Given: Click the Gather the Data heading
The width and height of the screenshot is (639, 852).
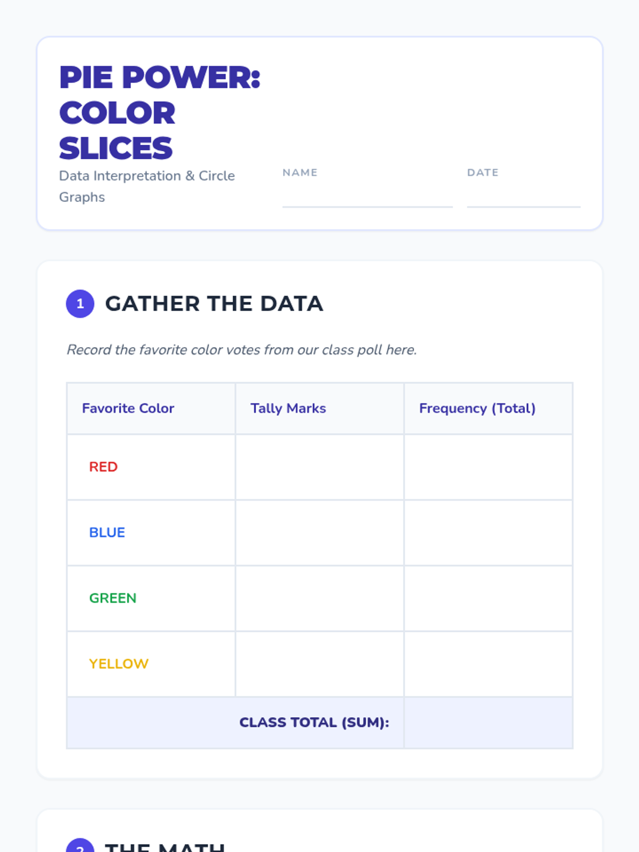Looking at the screenshot, I should [x=214, y=304].
